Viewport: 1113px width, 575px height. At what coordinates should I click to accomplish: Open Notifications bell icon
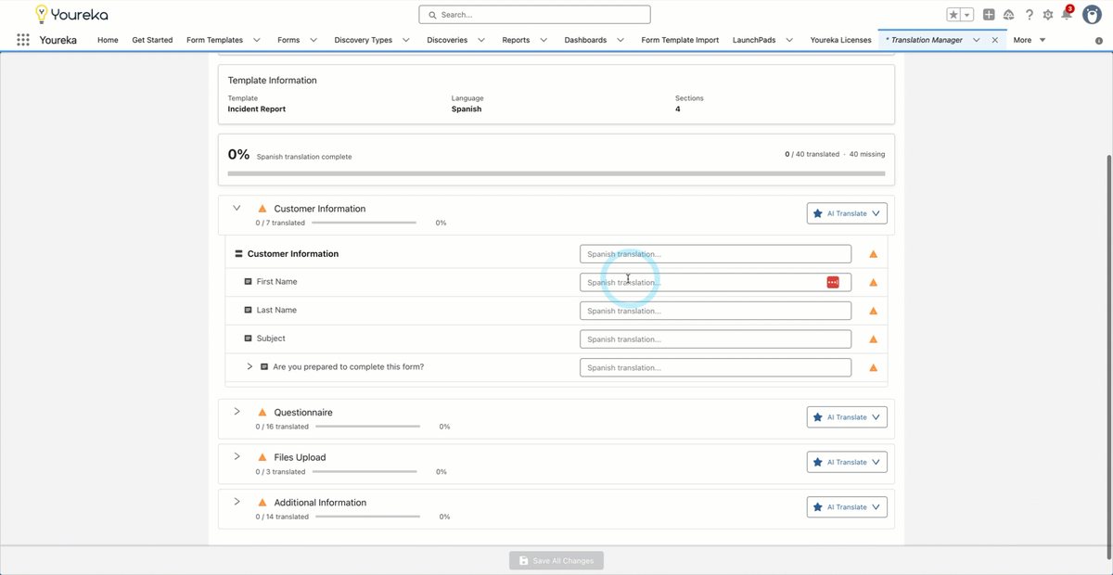tap(1068, 14)
